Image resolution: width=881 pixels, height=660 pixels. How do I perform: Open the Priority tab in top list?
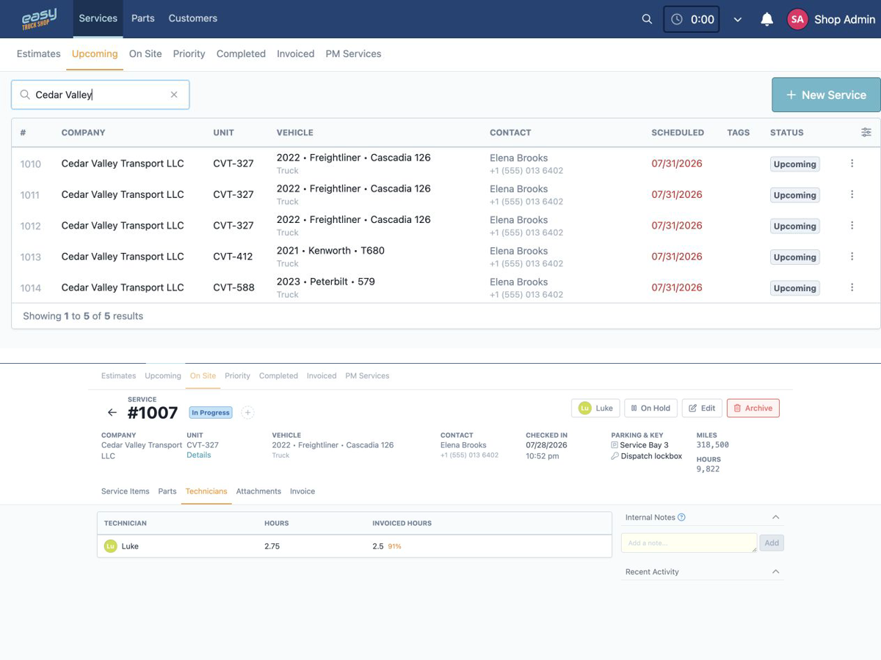point(189,54)
